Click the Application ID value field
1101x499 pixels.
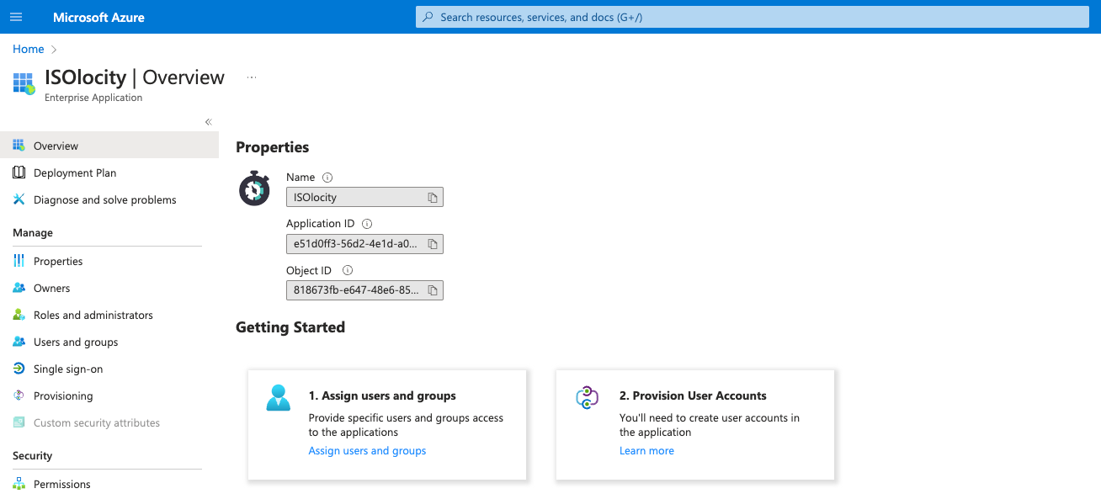coord(364,244)
